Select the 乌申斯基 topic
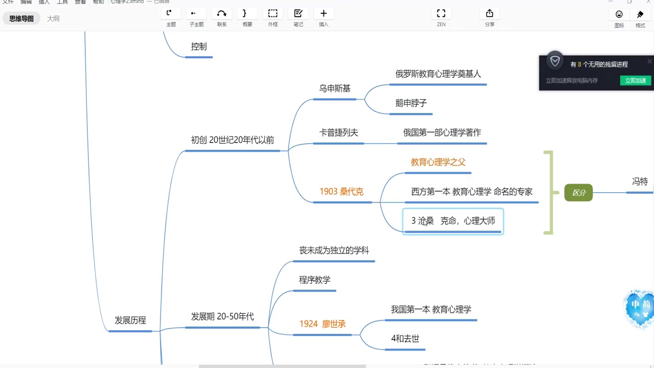 point(335,88)
